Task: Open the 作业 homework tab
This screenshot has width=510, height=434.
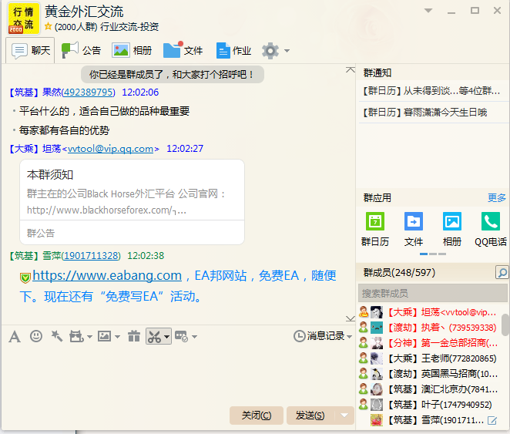Action: [233, 50]
